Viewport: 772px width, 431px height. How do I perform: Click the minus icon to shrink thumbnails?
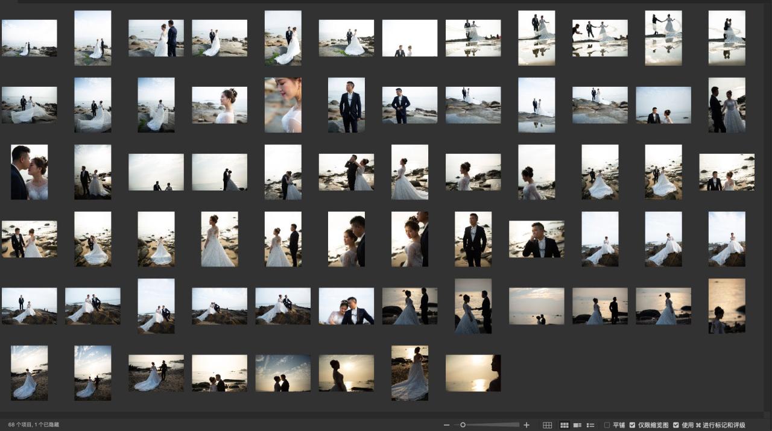[x=446, y=425]
